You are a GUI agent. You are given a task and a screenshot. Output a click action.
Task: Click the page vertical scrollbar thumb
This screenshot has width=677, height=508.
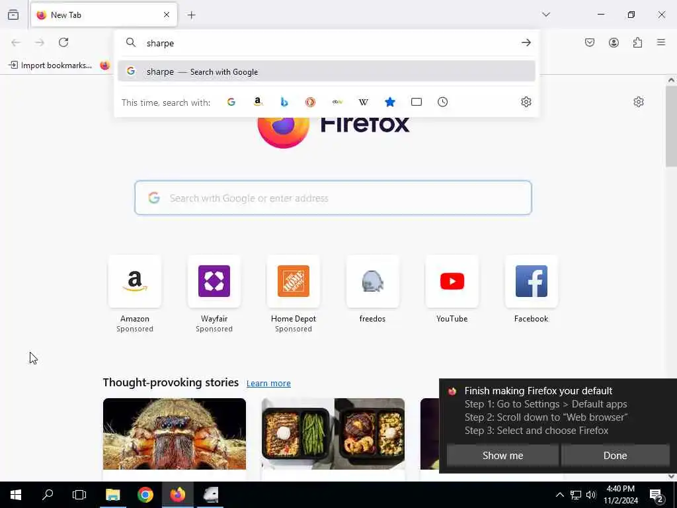671,126
